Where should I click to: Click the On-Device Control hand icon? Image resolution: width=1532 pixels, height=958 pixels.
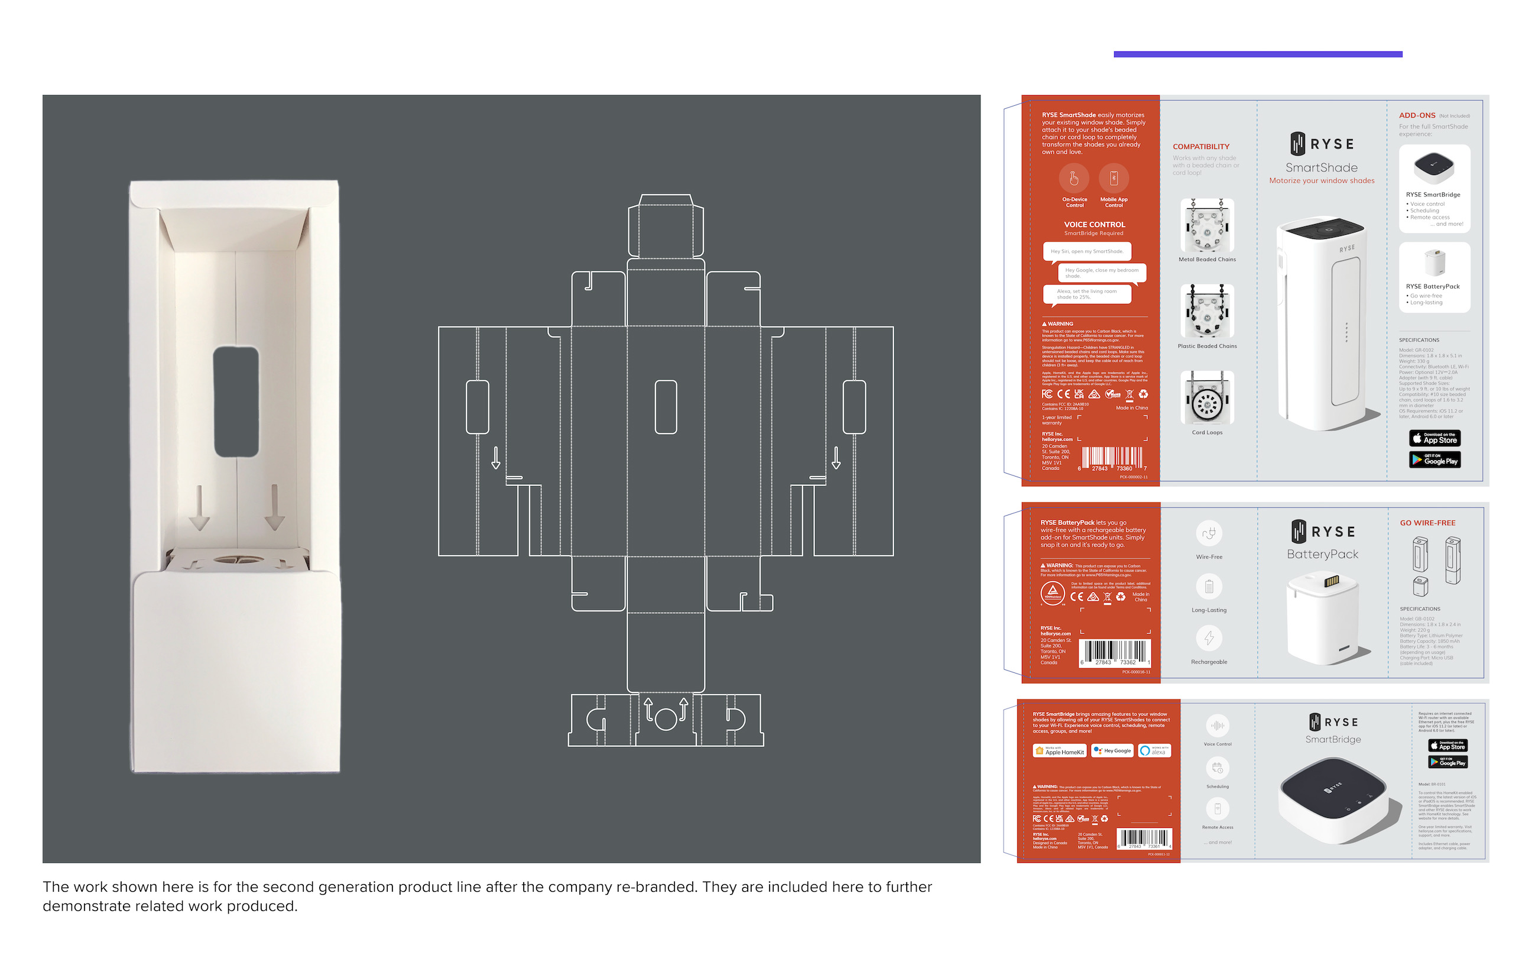[1075, 179]
